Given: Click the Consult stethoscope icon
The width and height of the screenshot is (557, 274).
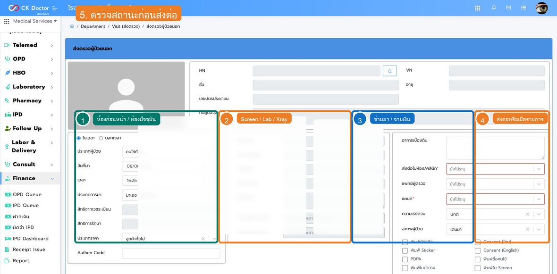Looking at the screenshot, I should (7, 164).
